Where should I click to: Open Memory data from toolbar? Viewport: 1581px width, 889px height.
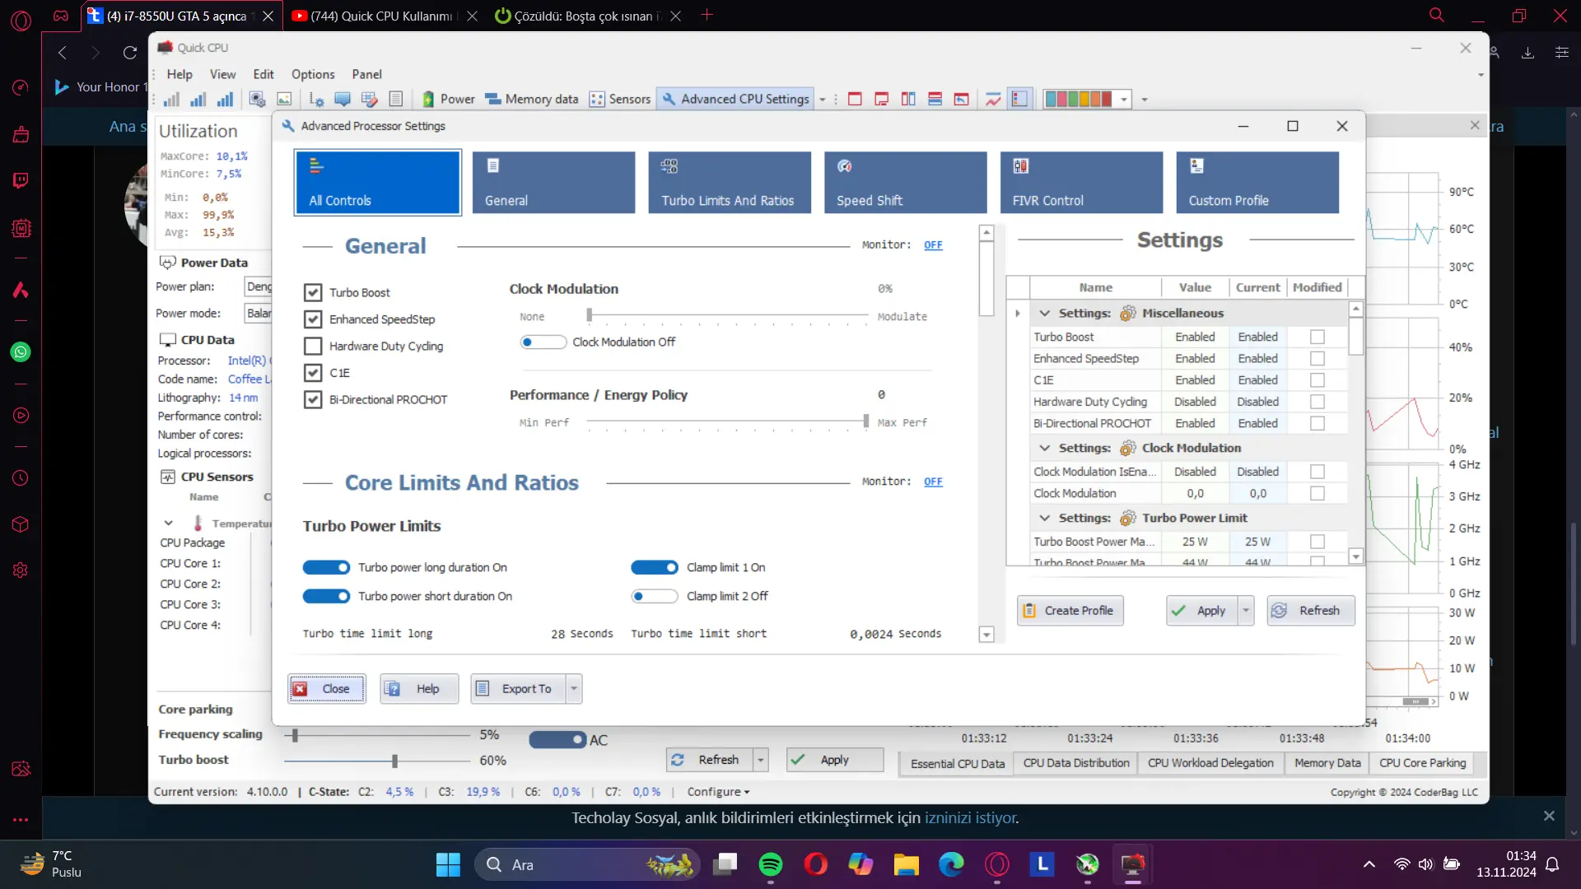pyautogui.click(x=532, y=99)
